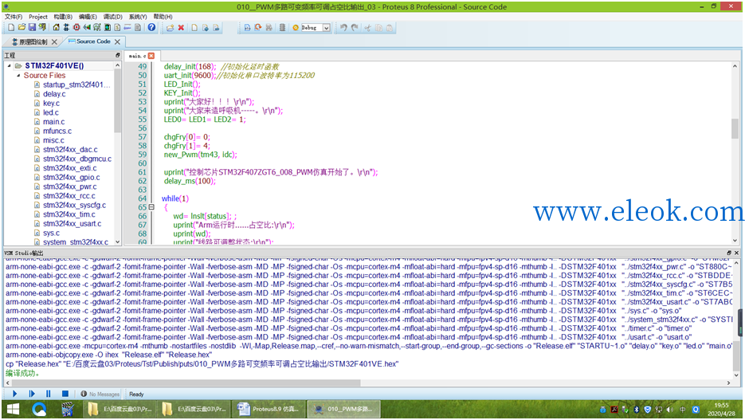Float the VSM Studio output panel

tap(729, 253)
